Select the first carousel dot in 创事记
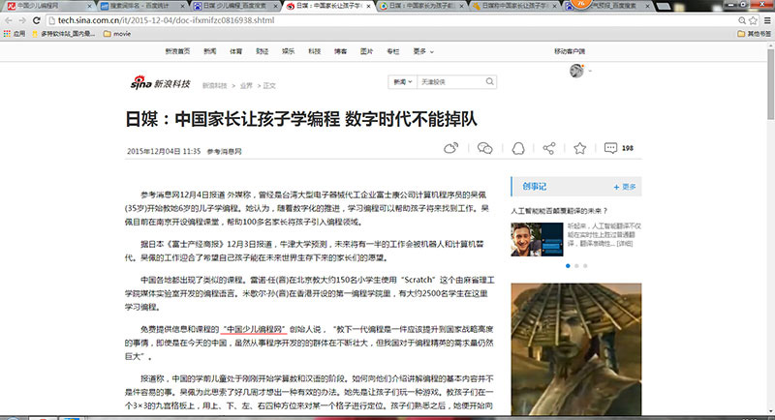The width and height of the screenshot is (775, 420). [568, 266]
